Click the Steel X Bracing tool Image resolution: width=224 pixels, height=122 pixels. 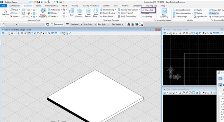coord(108,13)
